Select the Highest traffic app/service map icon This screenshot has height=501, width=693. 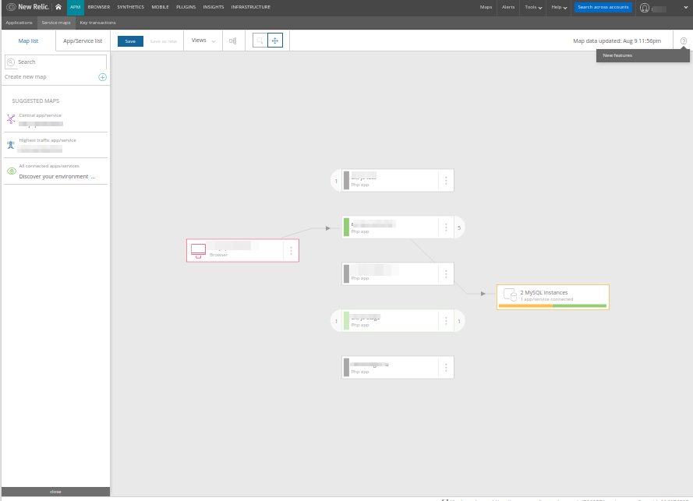[11, 145]
